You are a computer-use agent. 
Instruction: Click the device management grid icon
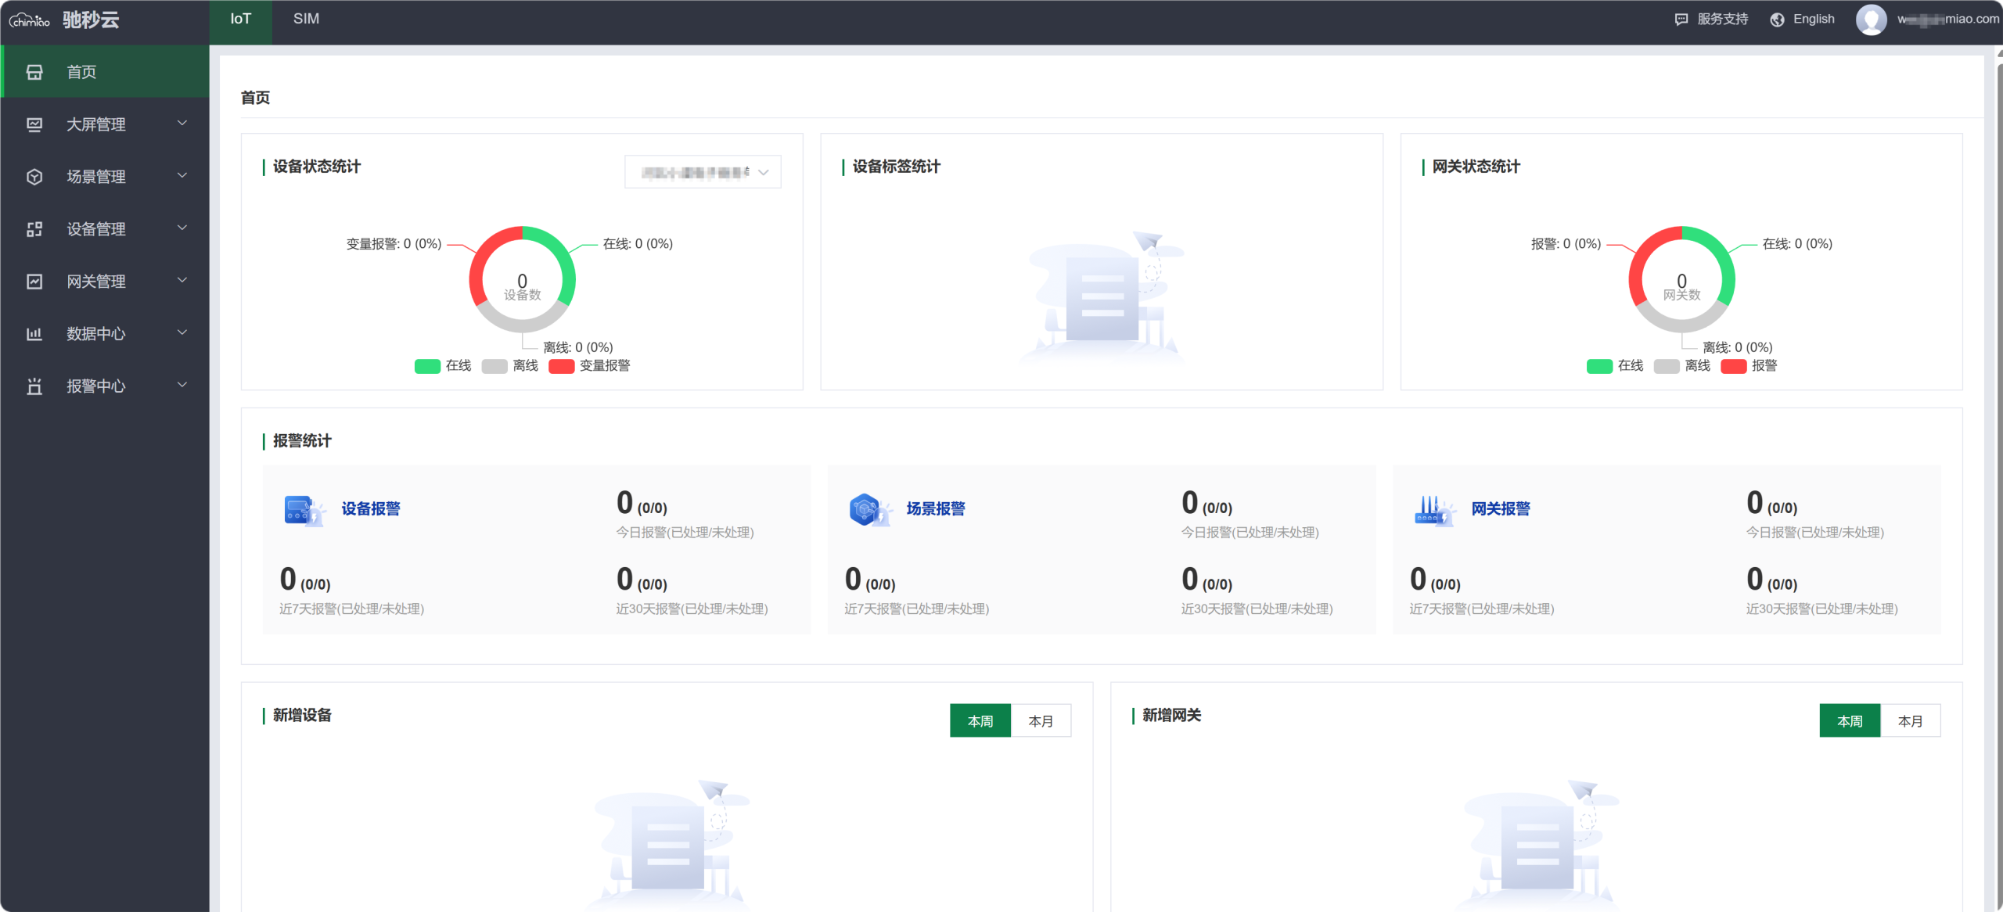tap(34, 229)
